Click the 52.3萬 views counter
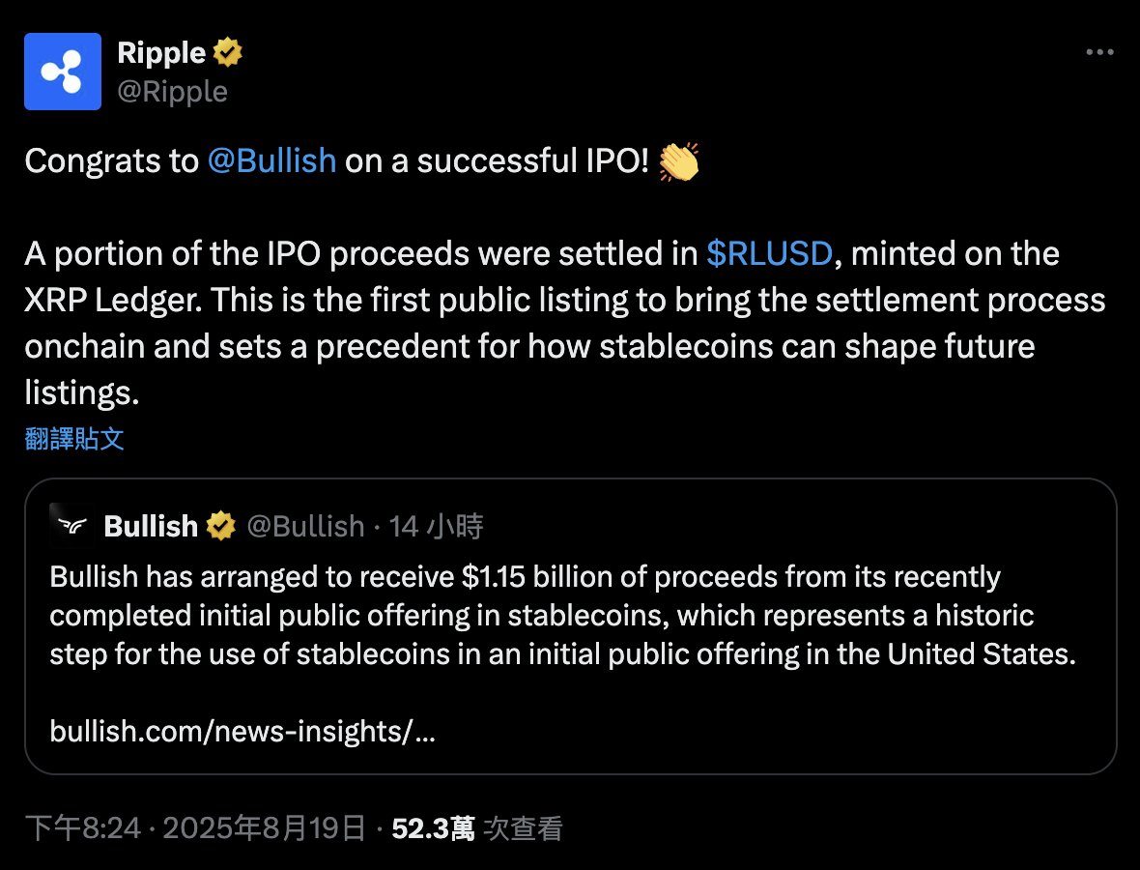Image resolution: width=1140 pixels, height=870 pixels. point(431,828)
